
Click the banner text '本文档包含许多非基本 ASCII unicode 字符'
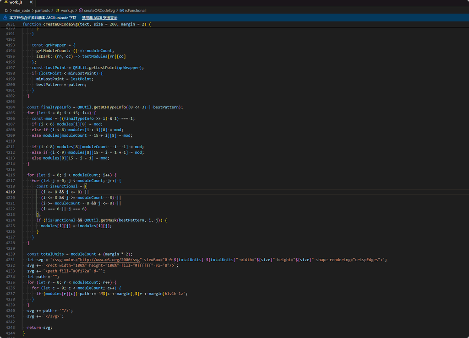(x=43, y=18)
